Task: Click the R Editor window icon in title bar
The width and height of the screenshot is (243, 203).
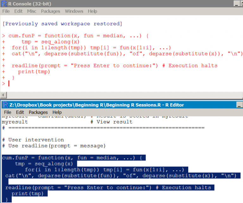Action: tap(5, 105)
